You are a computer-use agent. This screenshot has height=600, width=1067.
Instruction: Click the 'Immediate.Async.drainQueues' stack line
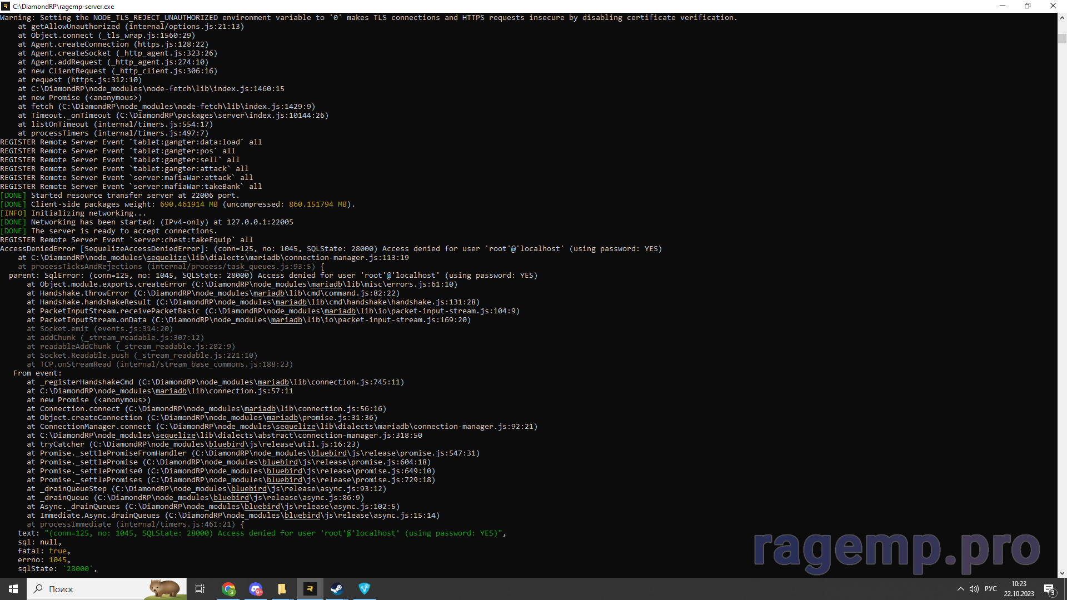tap(233, 516)
